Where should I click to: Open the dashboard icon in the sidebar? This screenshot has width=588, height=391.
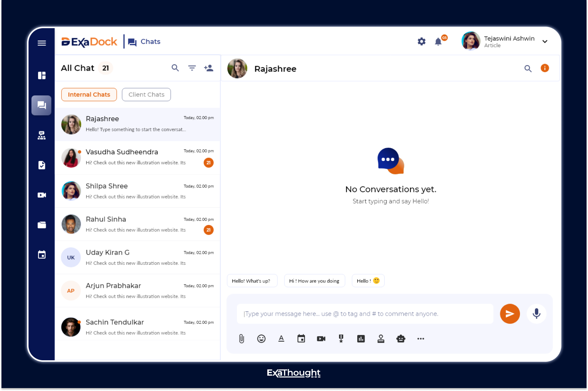[x=41, y=75]
